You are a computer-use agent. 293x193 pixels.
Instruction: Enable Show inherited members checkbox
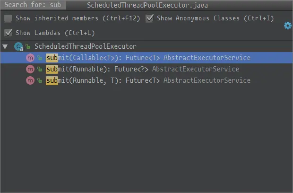[8, 18]
